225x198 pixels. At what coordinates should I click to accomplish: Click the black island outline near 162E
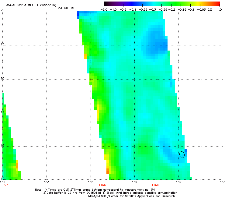182,154
